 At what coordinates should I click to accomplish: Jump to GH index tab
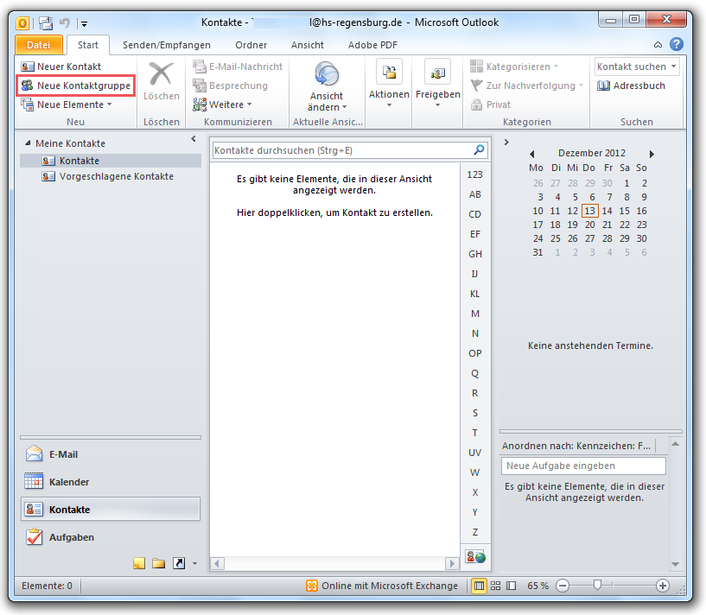click(475, 254)
